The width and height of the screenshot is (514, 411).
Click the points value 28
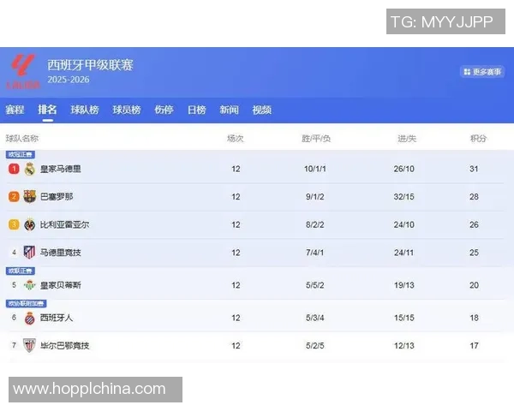[x=474, y=197]
